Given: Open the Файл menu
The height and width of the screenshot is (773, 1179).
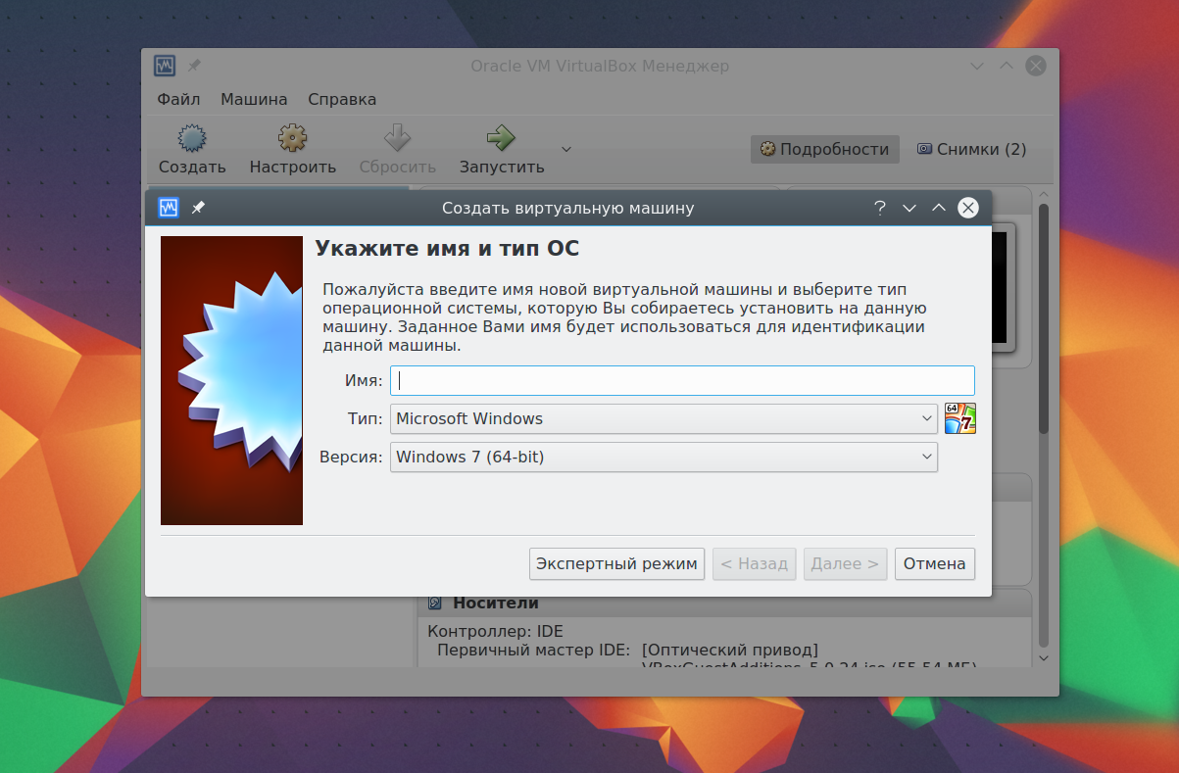Looking at the screenshot, I should 177,99.
